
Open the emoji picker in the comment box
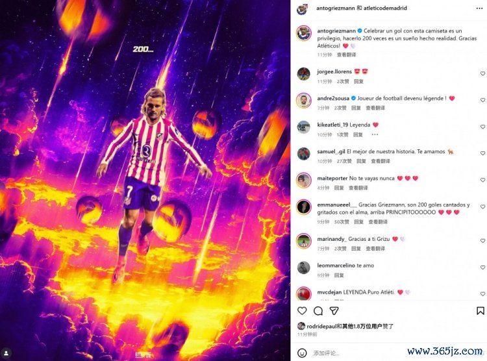[x=302, y=353]
